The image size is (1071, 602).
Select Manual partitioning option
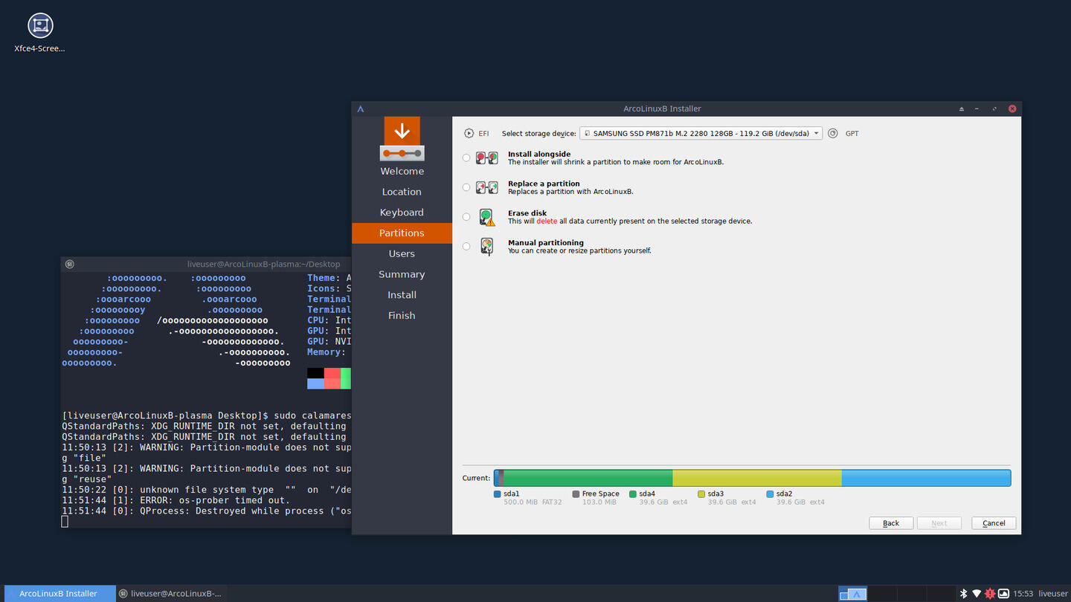(x=466, y=246)
